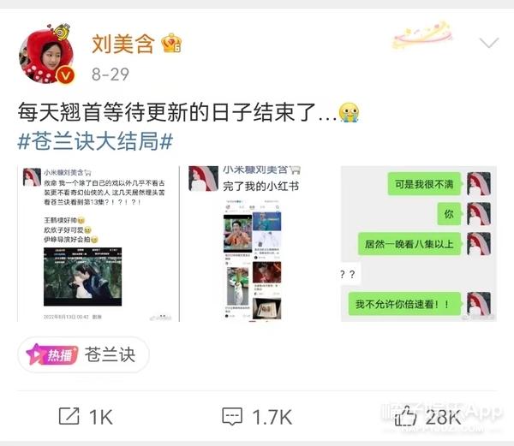
Task: Open the 苍兰诀 hot show tag
Action: (84, 354)
